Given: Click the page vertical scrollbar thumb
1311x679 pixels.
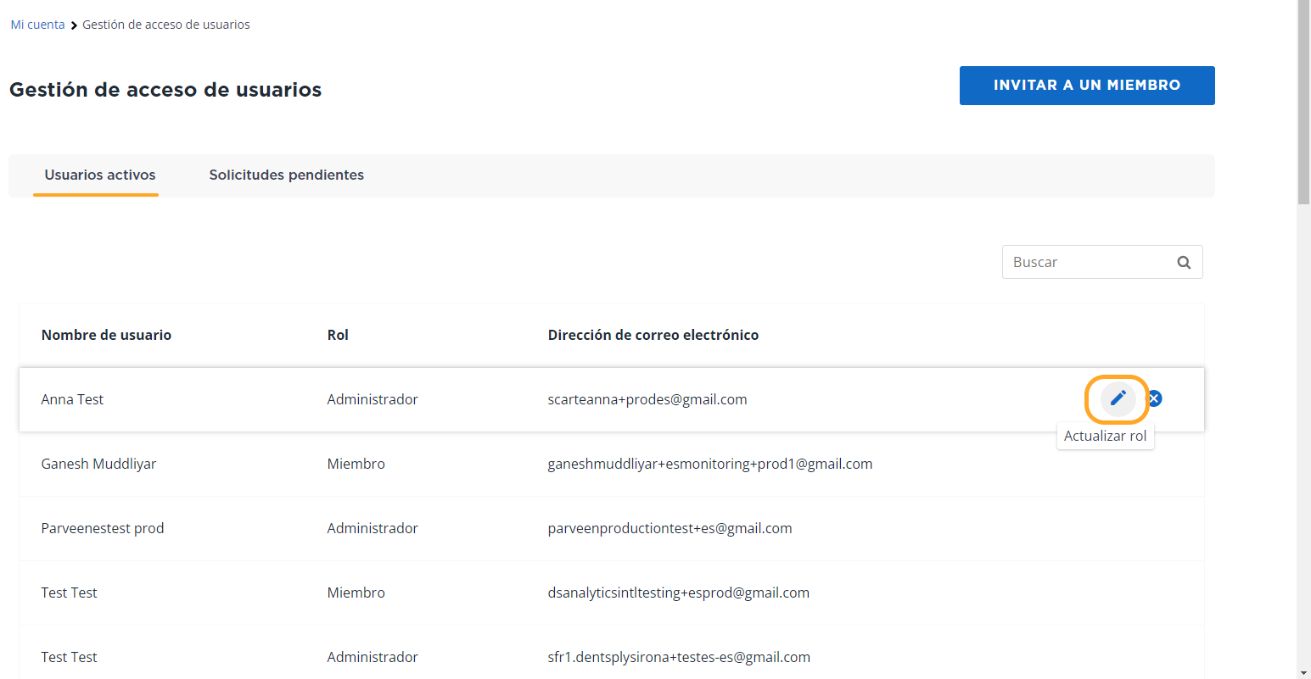Looking at the screenshot, I should [x=1304, y=102].
